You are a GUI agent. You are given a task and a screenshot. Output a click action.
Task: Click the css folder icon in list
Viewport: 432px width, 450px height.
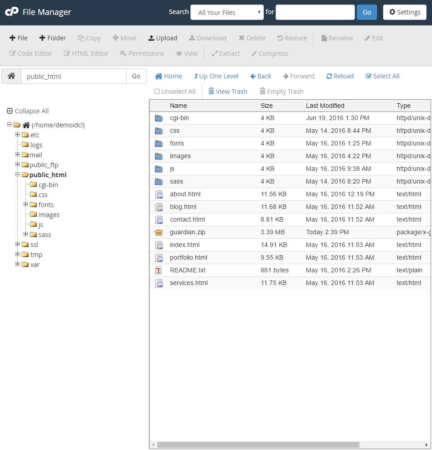pyautogui.click(x=159, y=131)
